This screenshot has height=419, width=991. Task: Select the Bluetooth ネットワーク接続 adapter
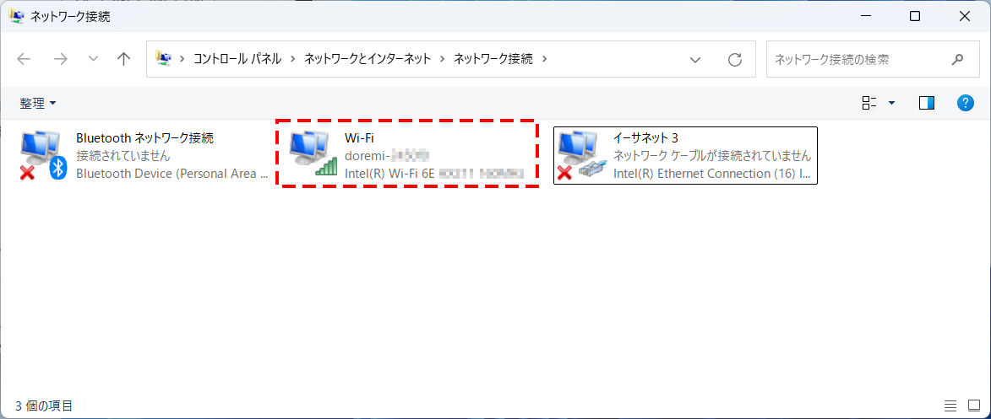(x=144, y=155)
